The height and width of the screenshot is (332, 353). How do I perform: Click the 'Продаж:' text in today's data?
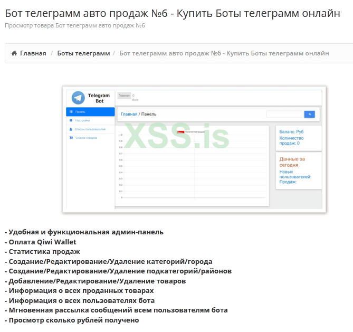point(288,182)
